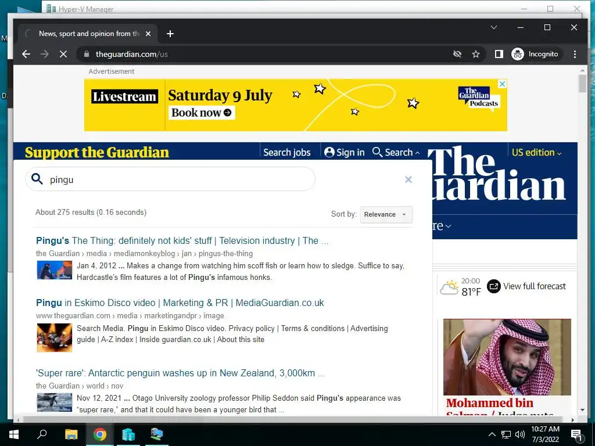Click the padlock site info icon
This screenshot has width=595, height=446.
pos(87,54)
